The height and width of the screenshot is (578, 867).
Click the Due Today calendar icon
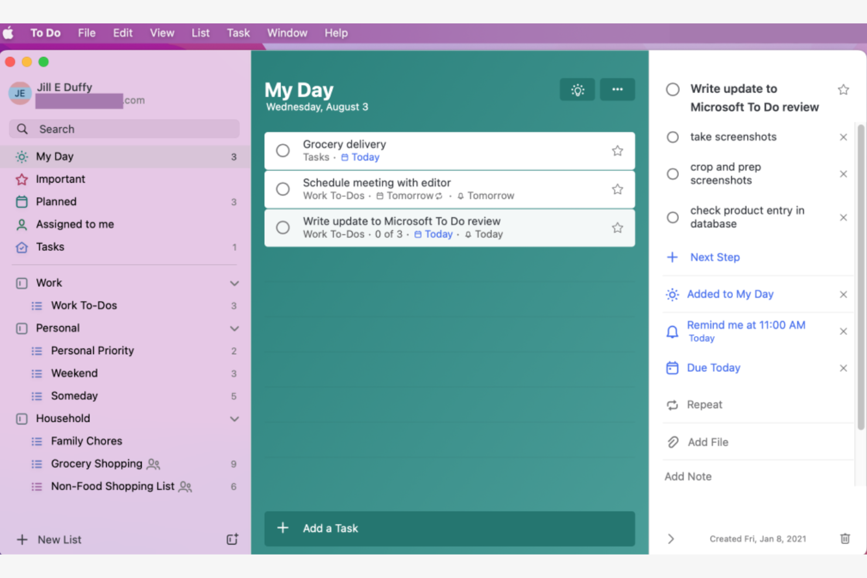coord(673,368)
